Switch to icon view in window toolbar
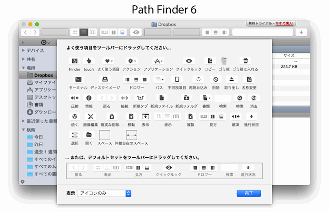The height and width of the screenshot is (212, 329). click(x=75, y=32)
